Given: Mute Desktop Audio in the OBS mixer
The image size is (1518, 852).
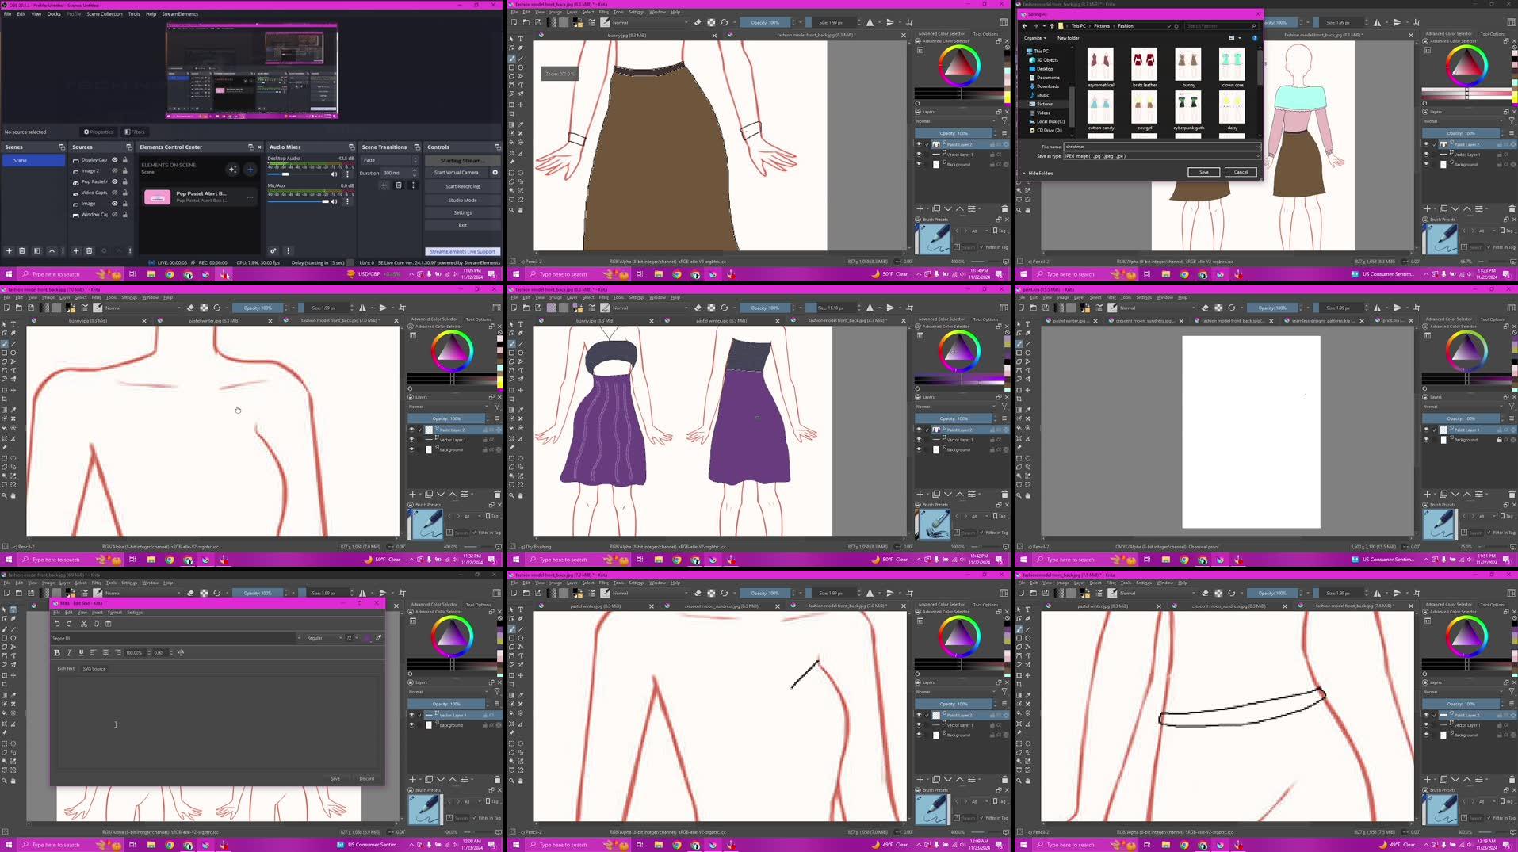Looking at the screenshot, I should pyautogui.click(x=334, y=174).
